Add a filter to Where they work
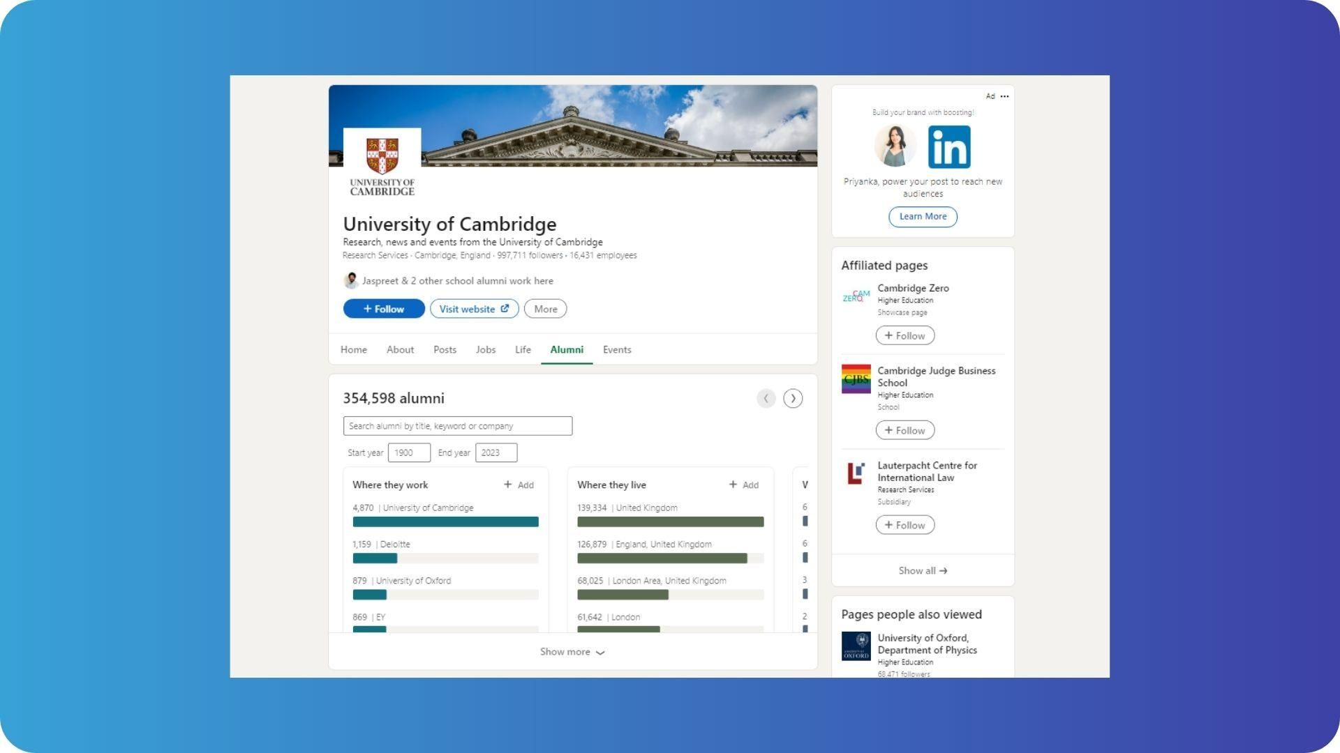 (x=519, y=485)
